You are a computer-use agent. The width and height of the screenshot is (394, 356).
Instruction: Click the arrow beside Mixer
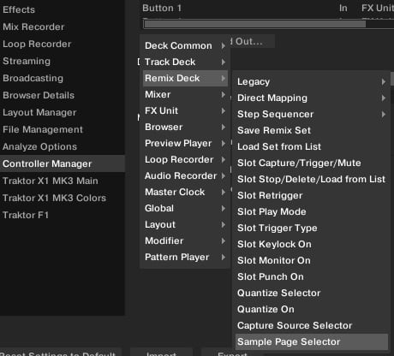point(224,94)
